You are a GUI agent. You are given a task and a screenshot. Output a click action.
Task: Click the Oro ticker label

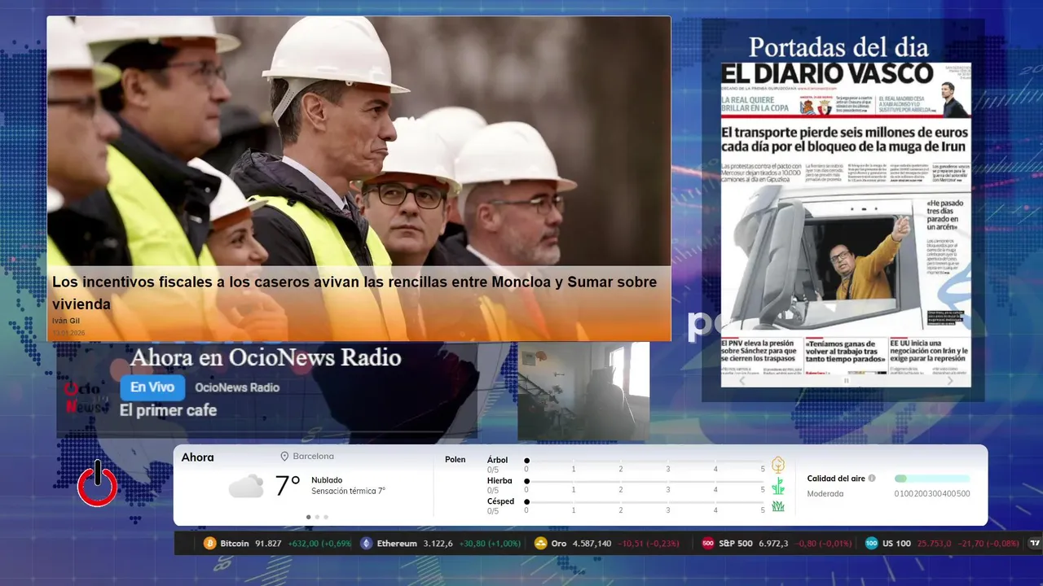coord(559,544)
